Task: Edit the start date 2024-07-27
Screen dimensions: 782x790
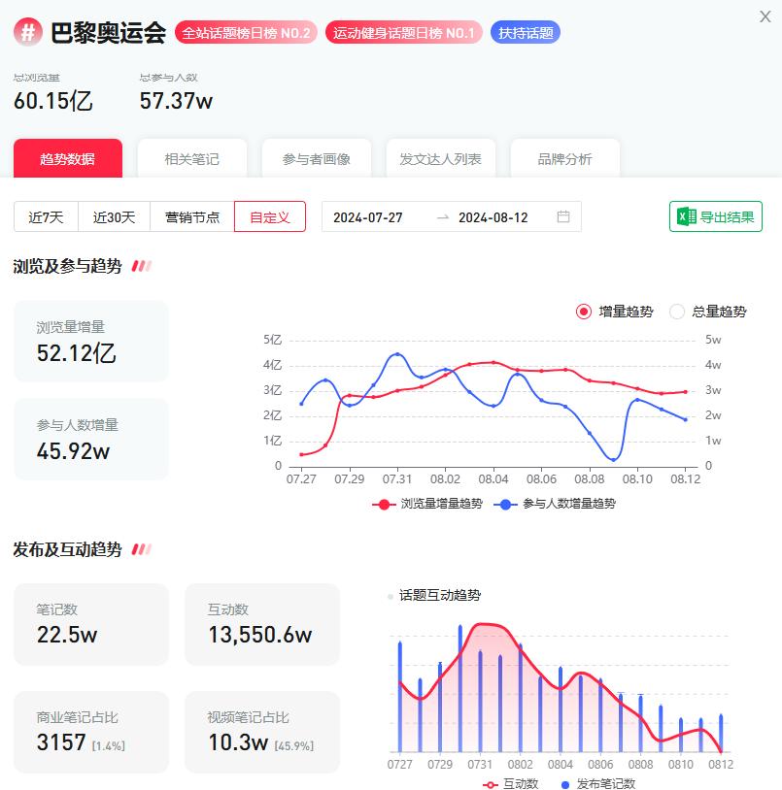Action: coord(368,217)
